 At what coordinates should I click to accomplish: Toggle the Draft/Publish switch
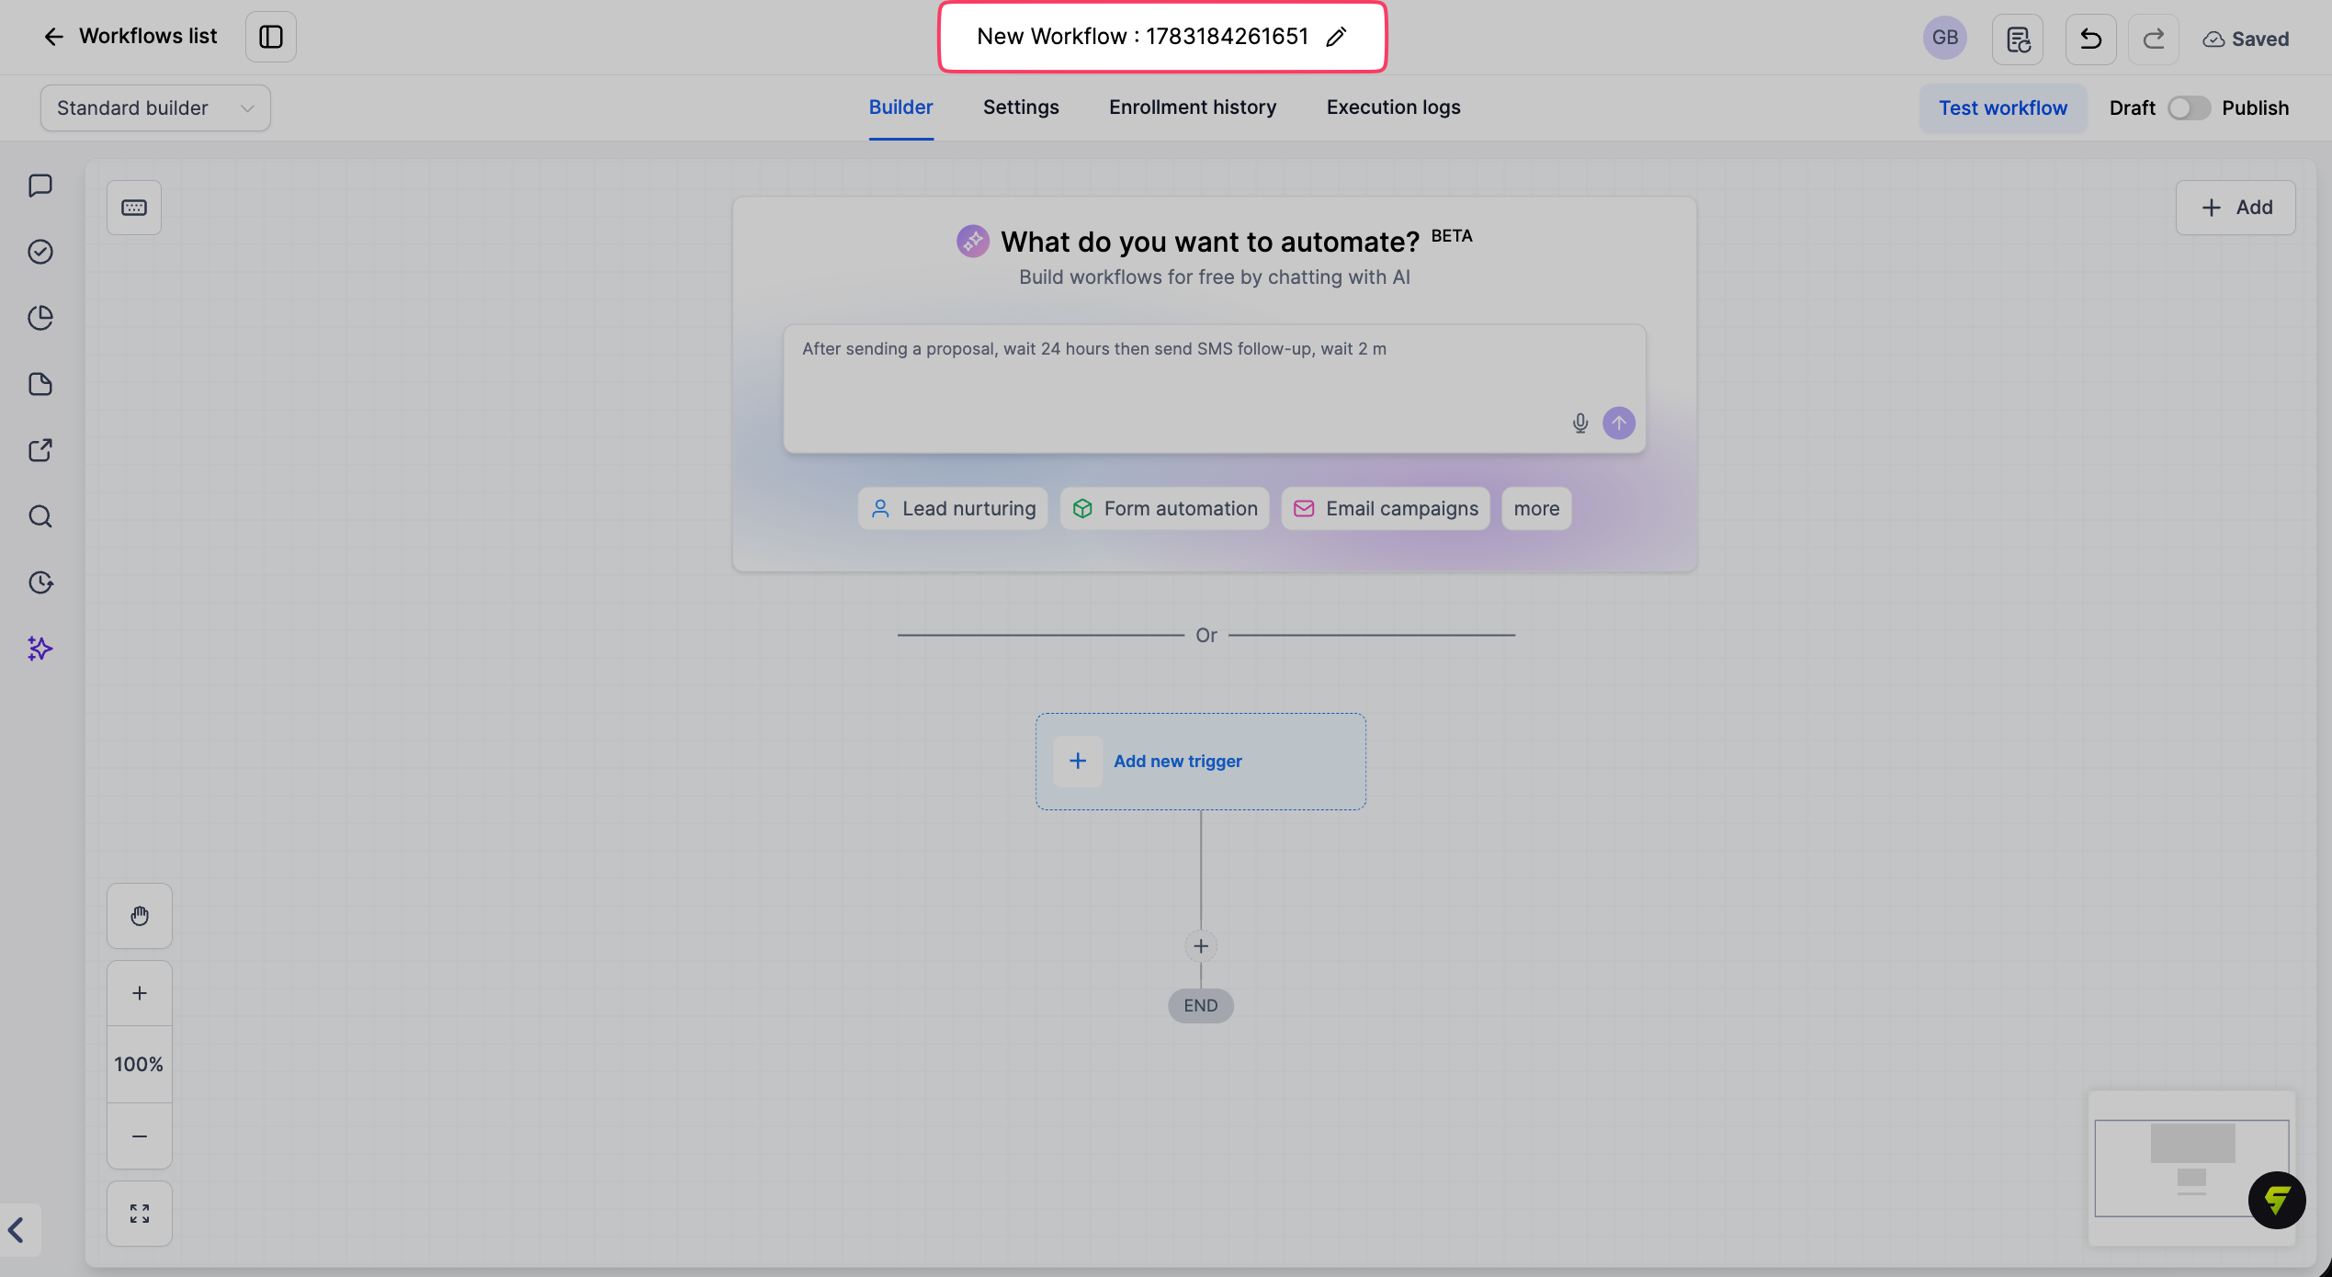click(x=2189, y=108)
